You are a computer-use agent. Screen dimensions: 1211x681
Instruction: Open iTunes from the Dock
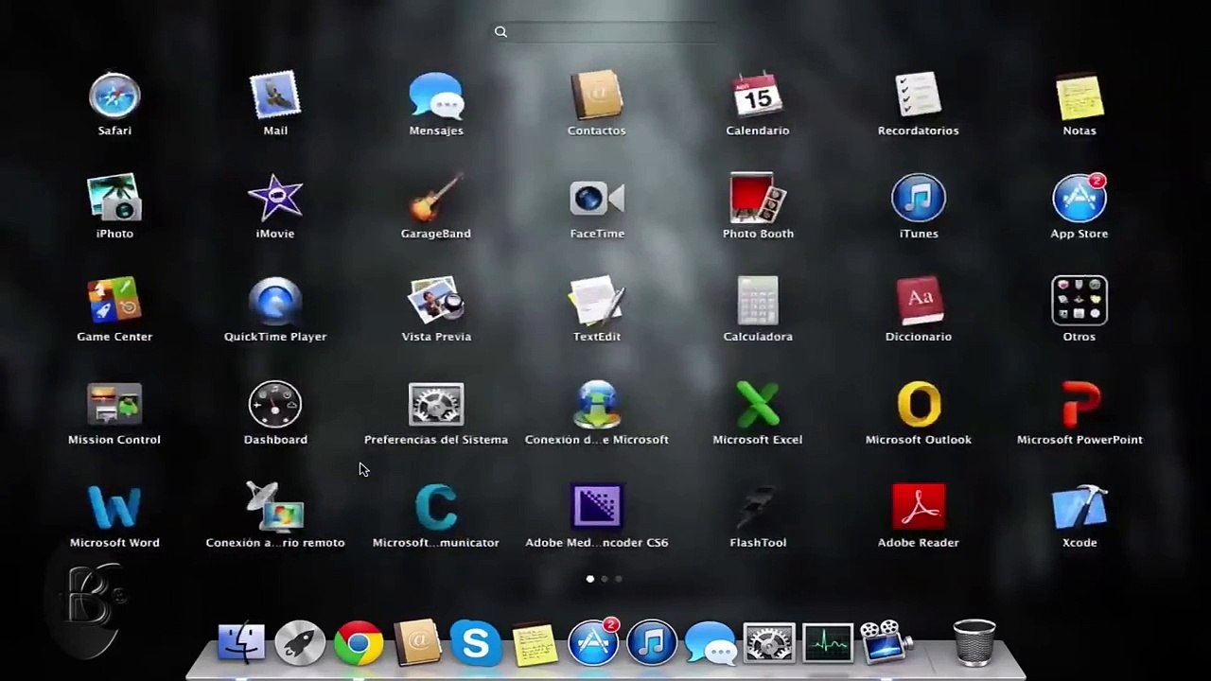652,643
